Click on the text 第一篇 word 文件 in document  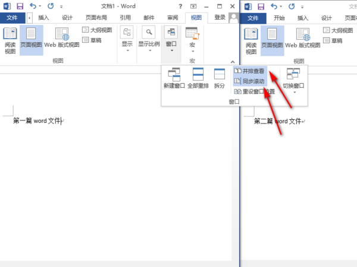tap(37, 120)
